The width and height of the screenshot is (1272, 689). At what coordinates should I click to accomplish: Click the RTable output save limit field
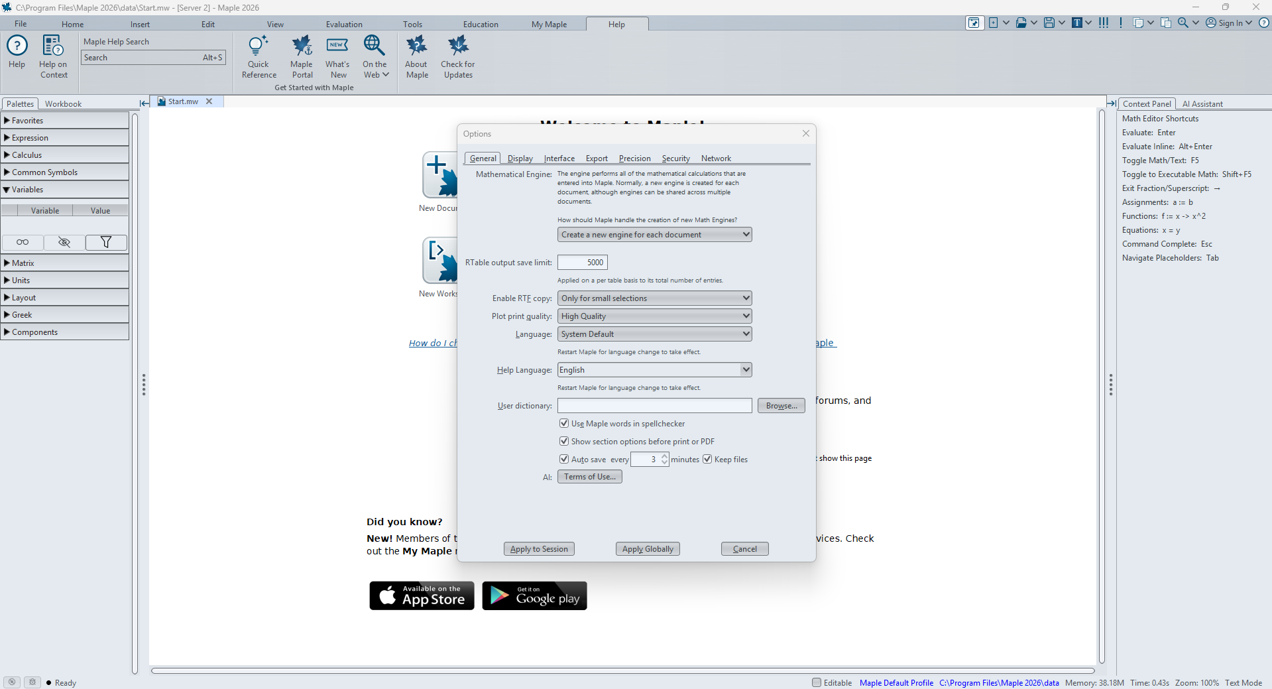[582, 263]
